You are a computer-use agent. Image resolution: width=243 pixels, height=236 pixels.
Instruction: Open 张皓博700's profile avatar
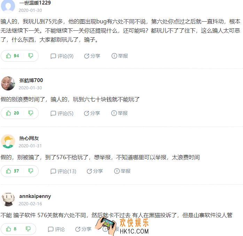click(8, 83)
